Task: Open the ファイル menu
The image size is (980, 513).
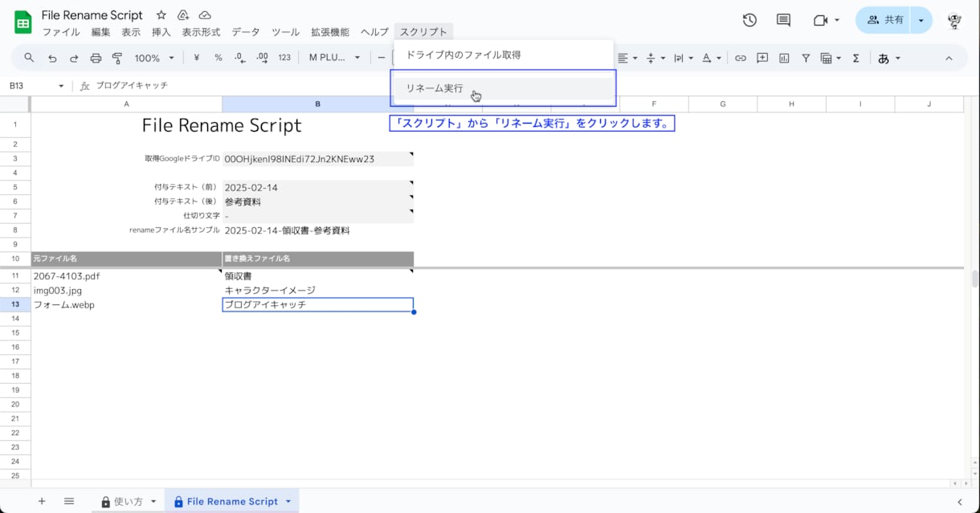Action: 61,32
